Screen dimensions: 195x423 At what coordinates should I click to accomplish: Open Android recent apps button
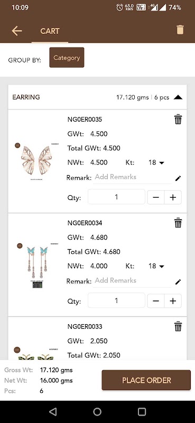point(142,412)
